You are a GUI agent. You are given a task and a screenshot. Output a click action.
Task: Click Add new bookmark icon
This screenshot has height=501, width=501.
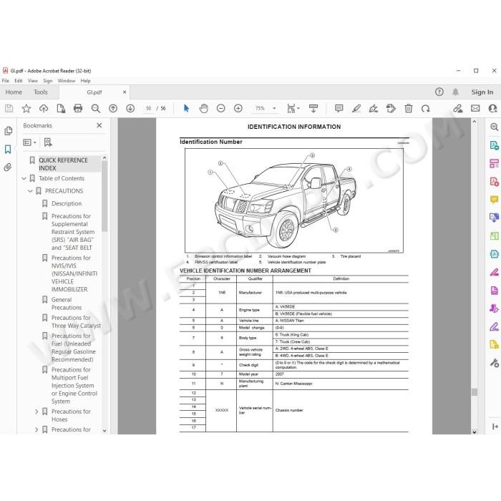(48, 142)
